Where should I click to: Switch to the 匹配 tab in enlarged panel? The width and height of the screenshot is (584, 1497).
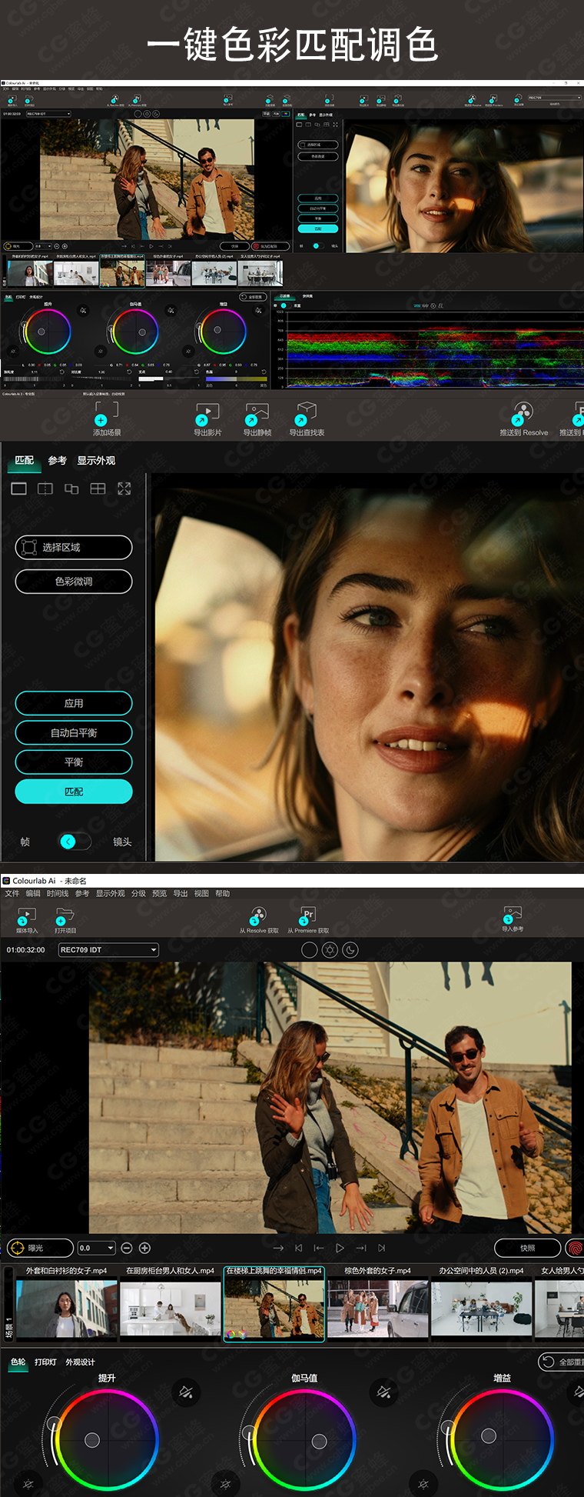coord(25,460)
